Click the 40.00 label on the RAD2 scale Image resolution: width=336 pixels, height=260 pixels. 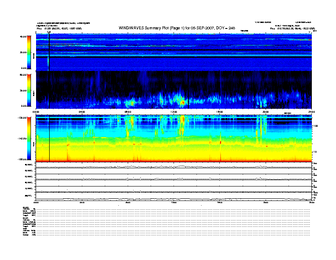[x=23, y=37]
